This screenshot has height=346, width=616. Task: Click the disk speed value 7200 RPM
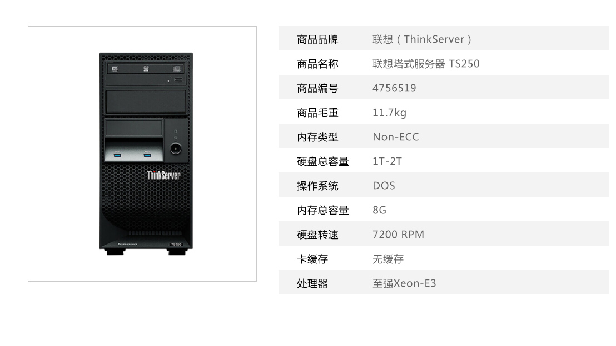point(399,235)
